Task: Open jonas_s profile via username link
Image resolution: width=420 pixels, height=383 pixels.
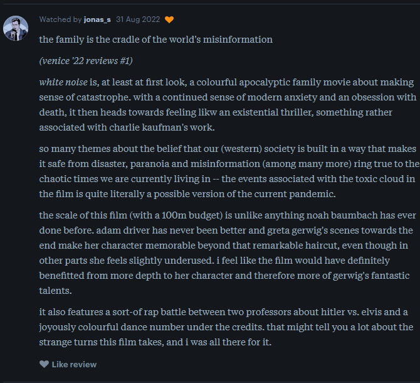Action: pyautogui.click(x=97, y=19)
